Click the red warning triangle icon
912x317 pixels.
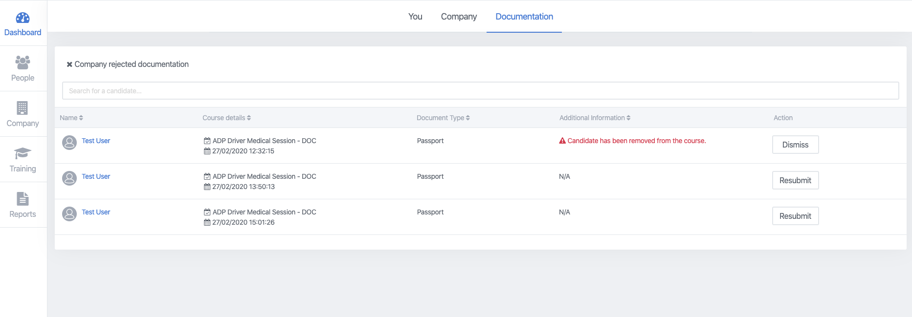coord(562,141)
